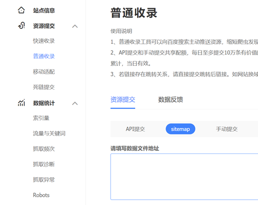
Task: Select 手动提交 submission mode
Action: click(x=227, y=129)
